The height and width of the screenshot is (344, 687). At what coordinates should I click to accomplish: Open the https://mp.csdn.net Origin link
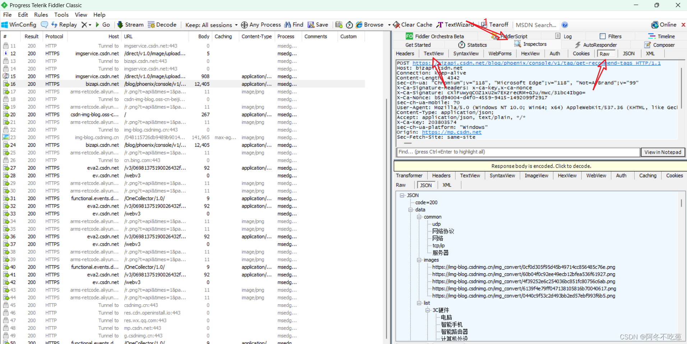pyautogui.click(x=451, y=132)
